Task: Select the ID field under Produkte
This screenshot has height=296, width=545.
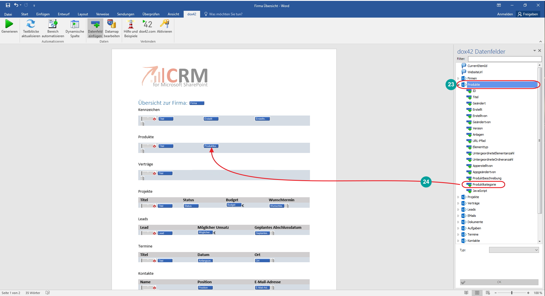Action: pos(474,91)
